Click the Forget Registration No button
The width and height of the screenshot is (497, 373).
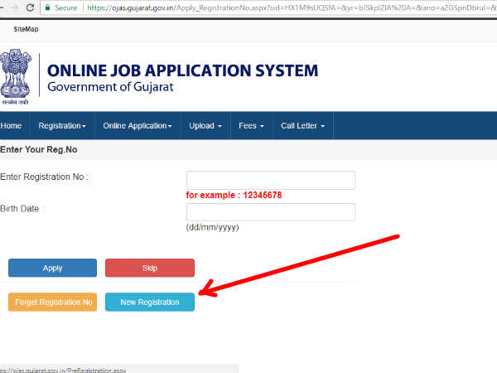(x=53, y=302)
